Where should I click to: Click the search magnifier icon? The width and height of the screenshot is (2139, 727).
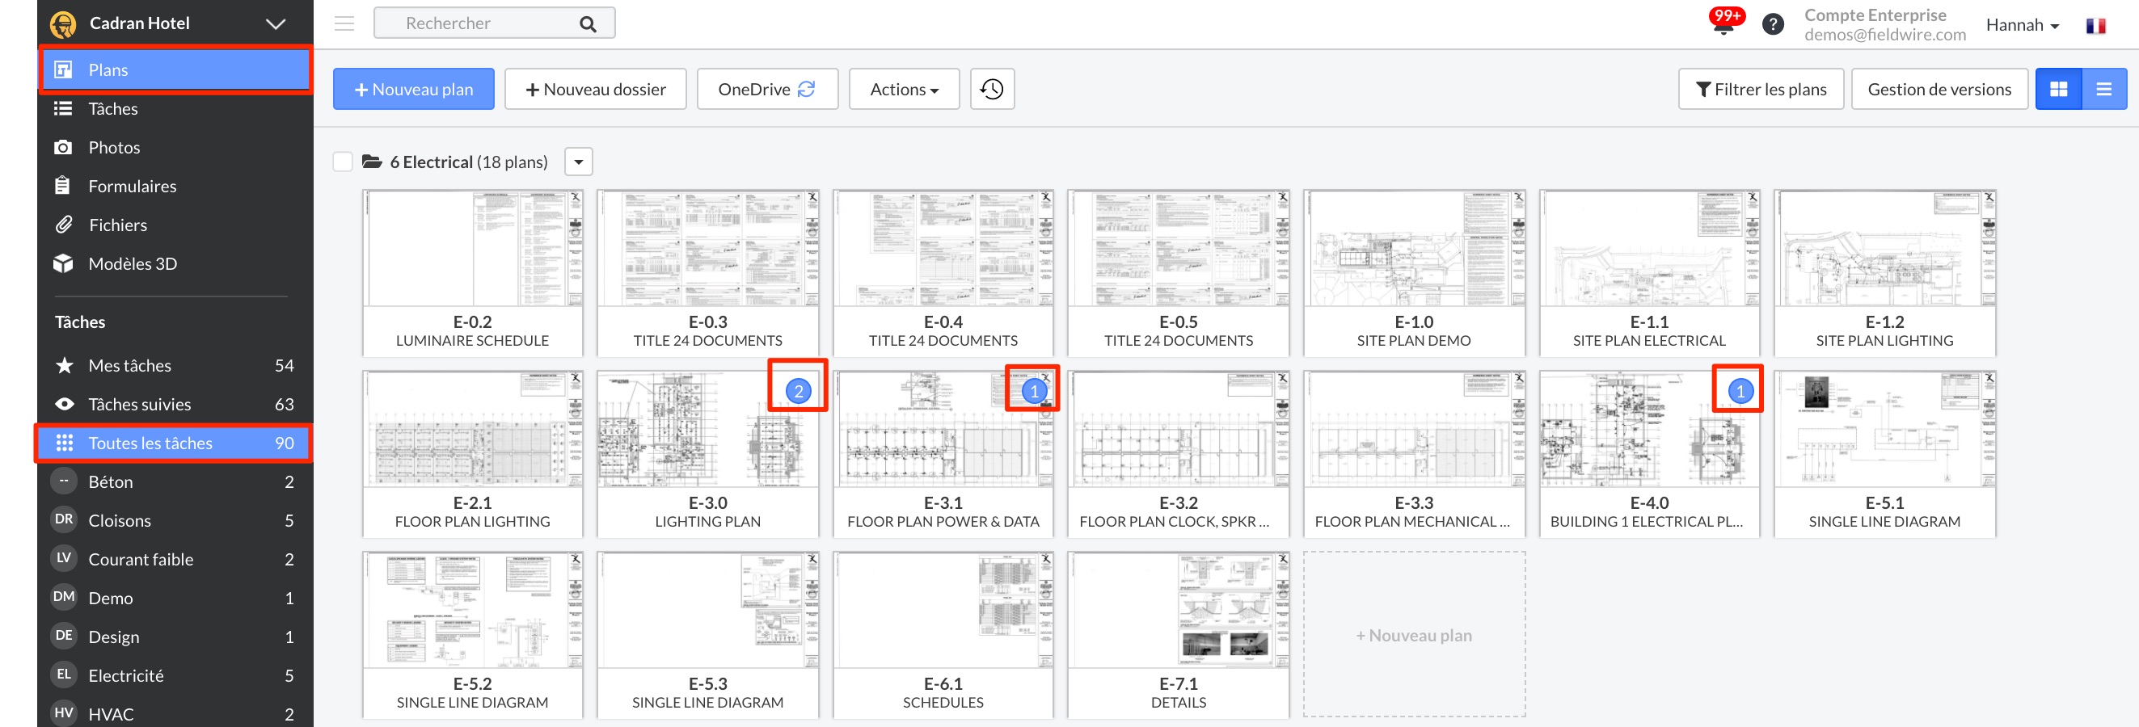(588, 24)
